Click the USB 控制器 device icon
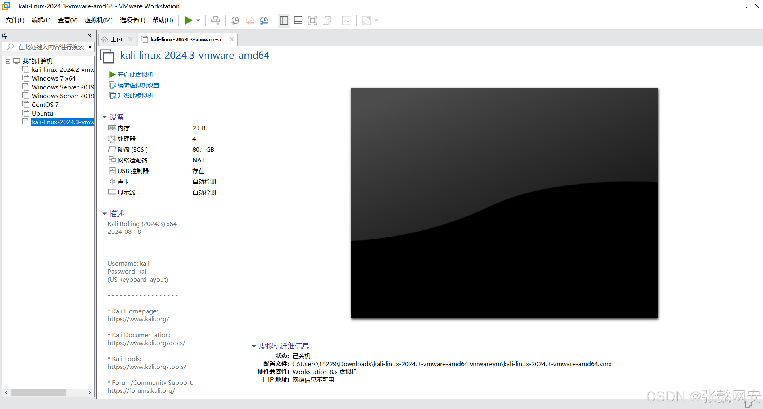Screen dimensions: 763x409 pos(112,171)
